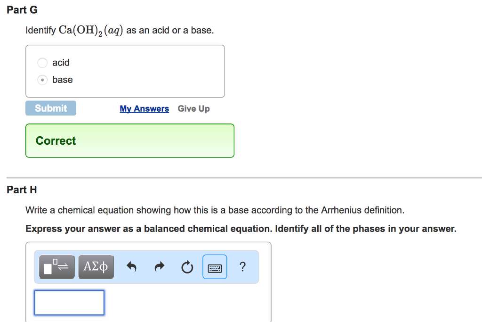Open the Greek letters ΑΣφ palette
Image resolution: width=482 pixels, height=322 pixels.
click(x=96, y=266)
